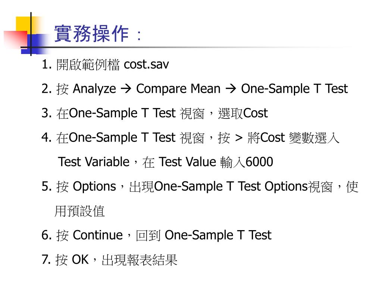Click the word Analyze in step 2

(x=94, y=89)
